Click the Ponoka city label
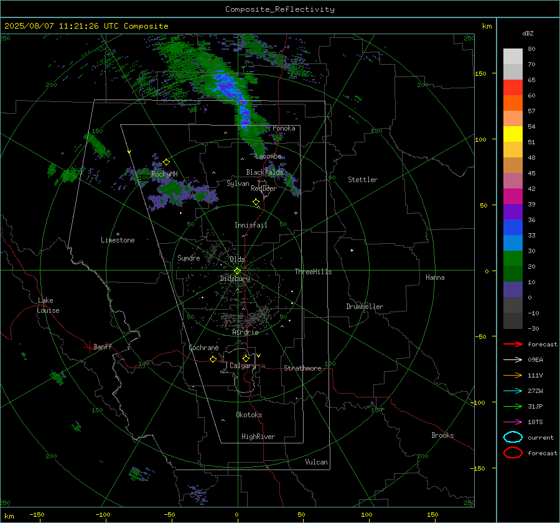 (284, 128)
